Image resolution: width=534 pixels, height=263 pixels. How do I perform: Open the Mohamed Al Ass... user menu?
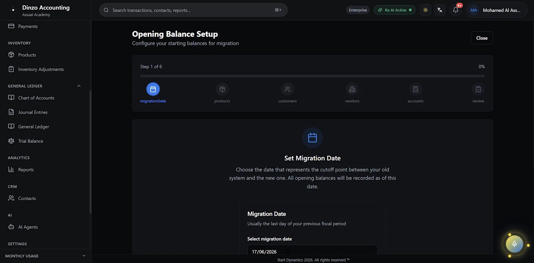[x=497, y=10]
